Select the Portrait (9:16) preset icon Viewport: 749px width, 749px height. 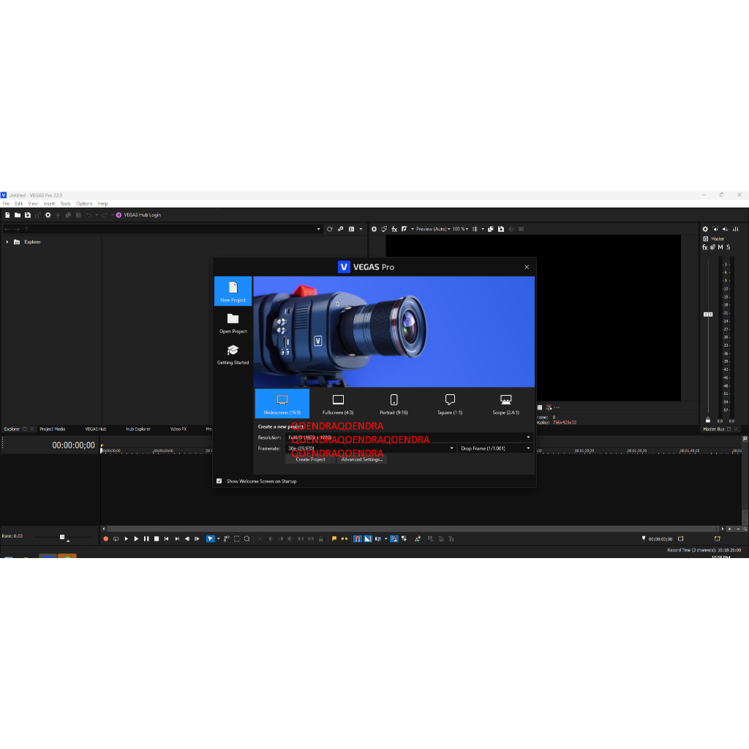[394, 400]
